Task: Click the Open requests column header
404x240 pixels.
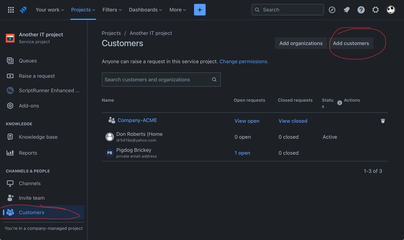Action: (250, 100)
